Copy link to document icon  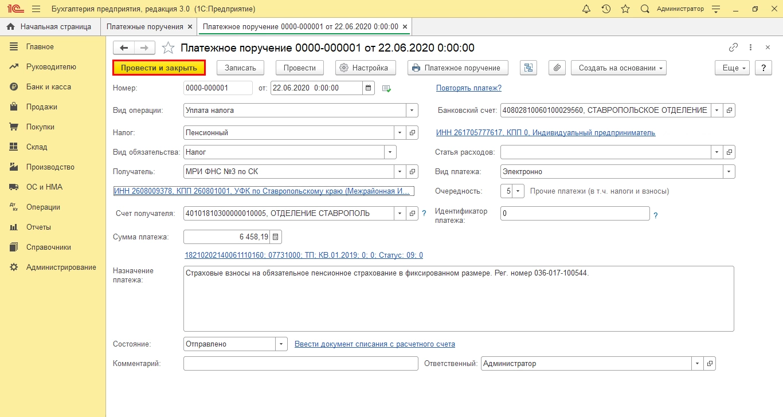coord(733,48)
